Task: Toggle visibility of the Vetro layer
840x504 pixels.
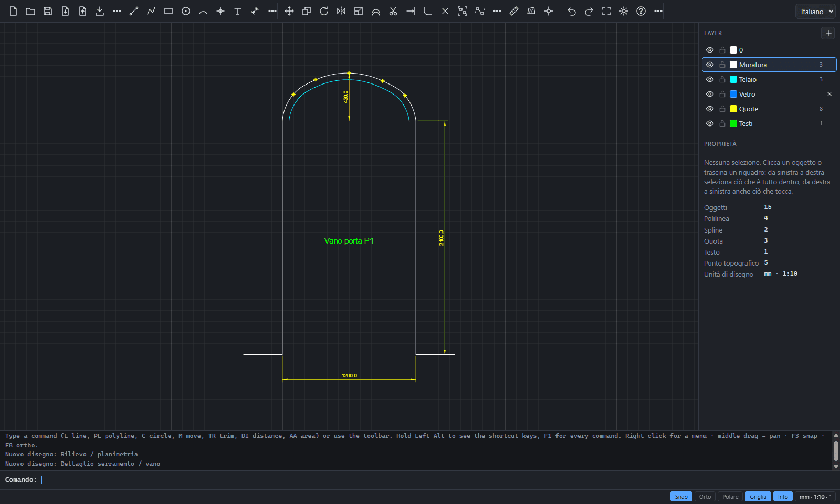Action: tap(710, 94)
